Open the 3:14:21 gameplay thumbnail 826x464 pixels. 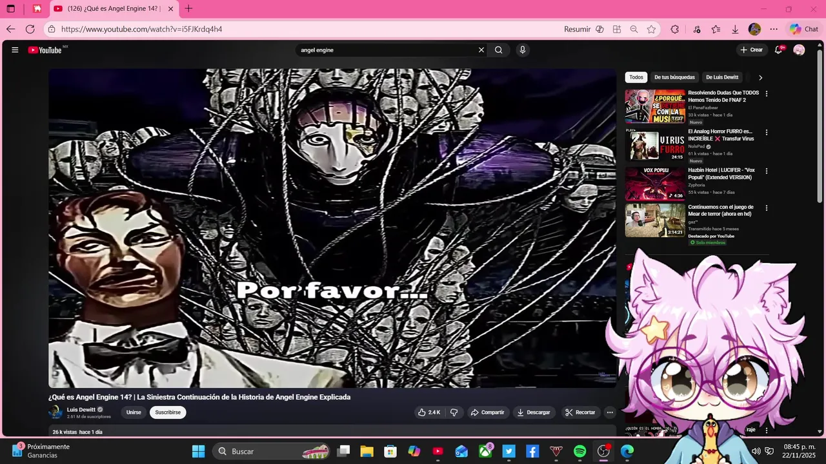(655, 220)
